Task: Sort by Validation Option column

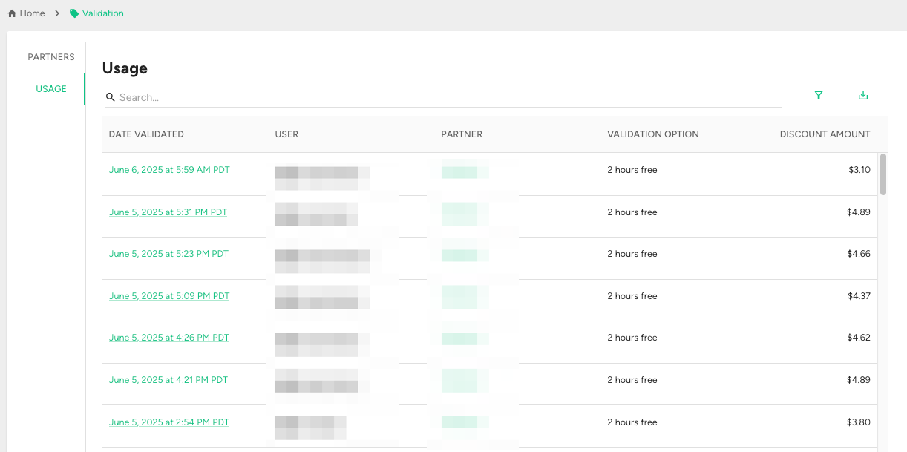Action: pyautogui.click(x=653, y=134)
